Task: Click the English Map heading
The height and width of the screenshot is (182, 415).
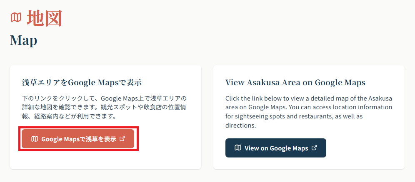Action: point(24,40)
